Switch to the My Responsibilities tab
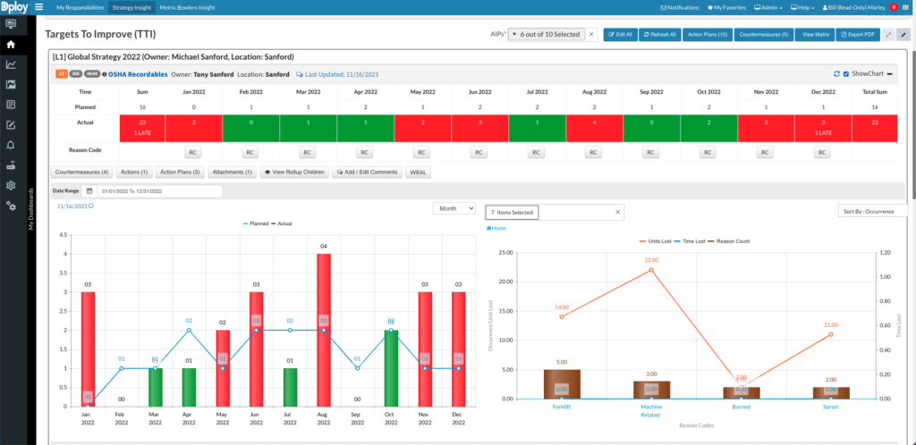The width and height of the screenshot is (916, 445). coord(80,7)
